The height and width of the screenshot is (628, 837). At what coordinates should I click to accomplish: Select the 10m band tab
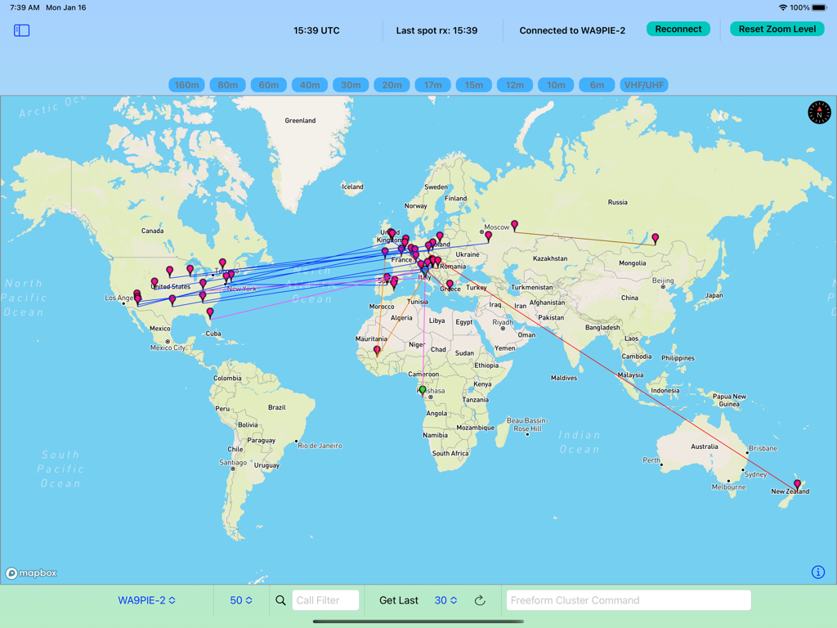(x=556, y=84)
